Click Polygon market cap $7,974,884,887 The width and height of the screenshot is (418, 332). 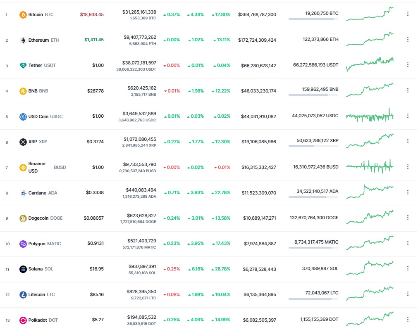[x=260, y=244]
